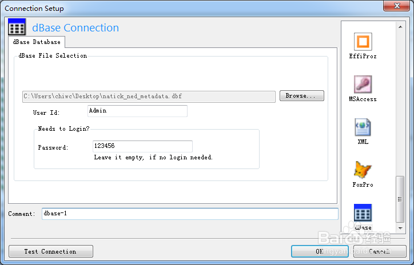Select the FoxPro fox icon
The height and width of the screenshot is (265, 414).
[363, 170]
